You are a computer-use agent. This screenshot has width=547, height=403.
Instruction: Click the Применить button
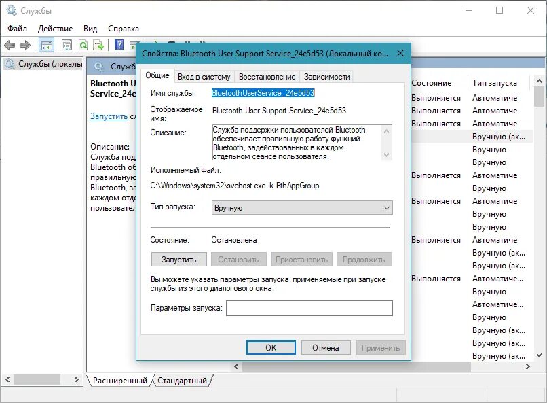381,348
